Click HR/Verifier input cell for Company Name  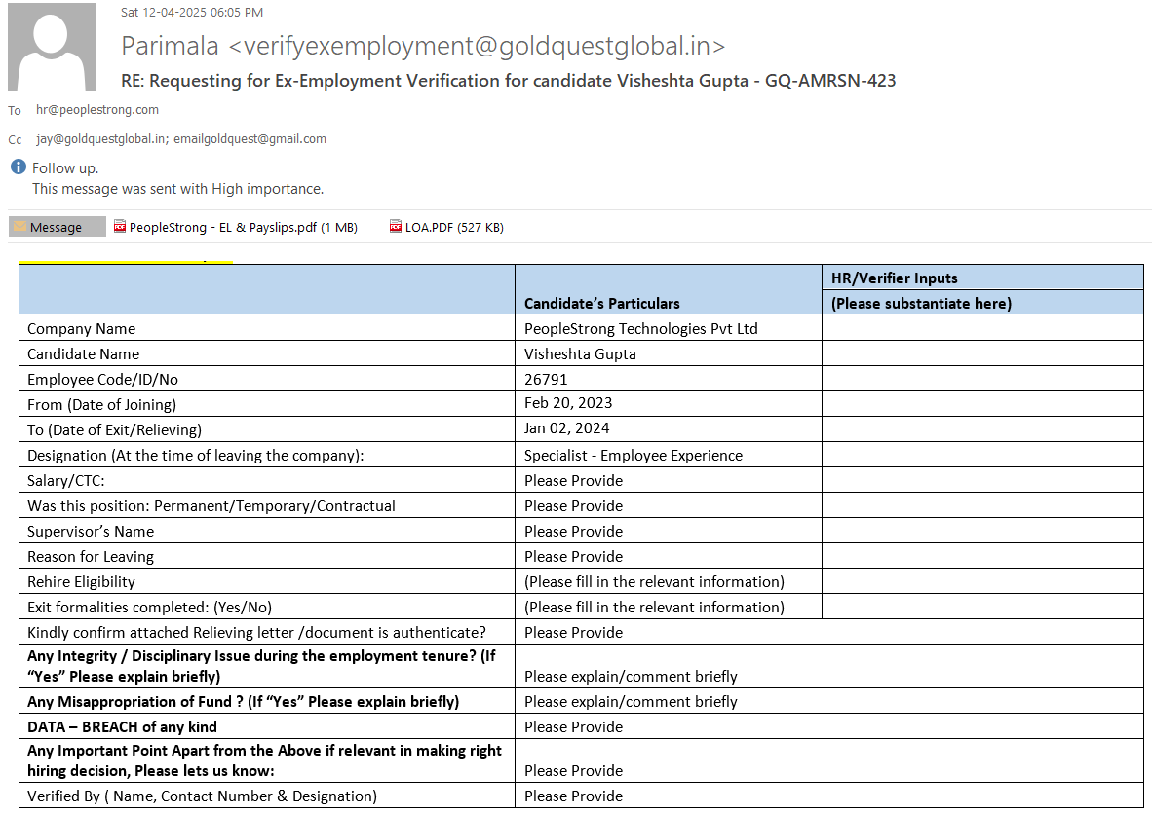[982, 328]
